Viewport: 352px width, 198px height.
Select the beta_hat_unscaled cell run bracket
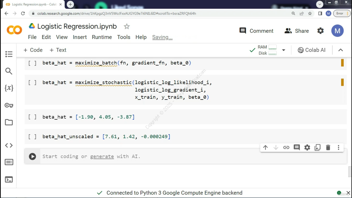[32, 136]
